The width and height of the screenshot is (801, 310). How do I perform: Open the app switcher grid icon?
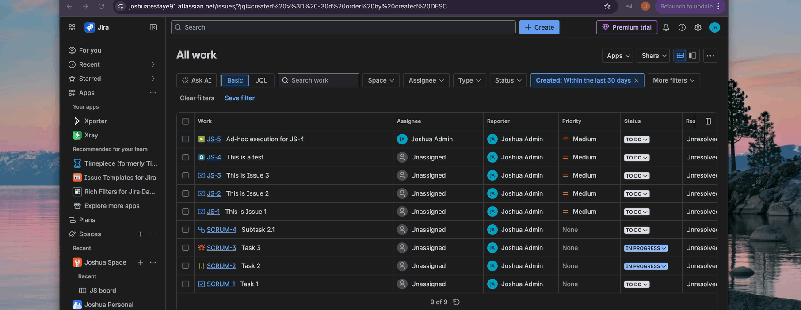pos(72,27)
